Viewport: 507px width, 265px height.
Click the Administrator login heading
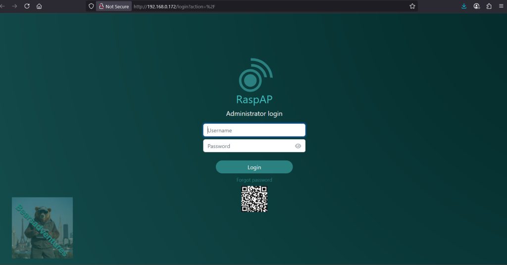tap(254, 113)
